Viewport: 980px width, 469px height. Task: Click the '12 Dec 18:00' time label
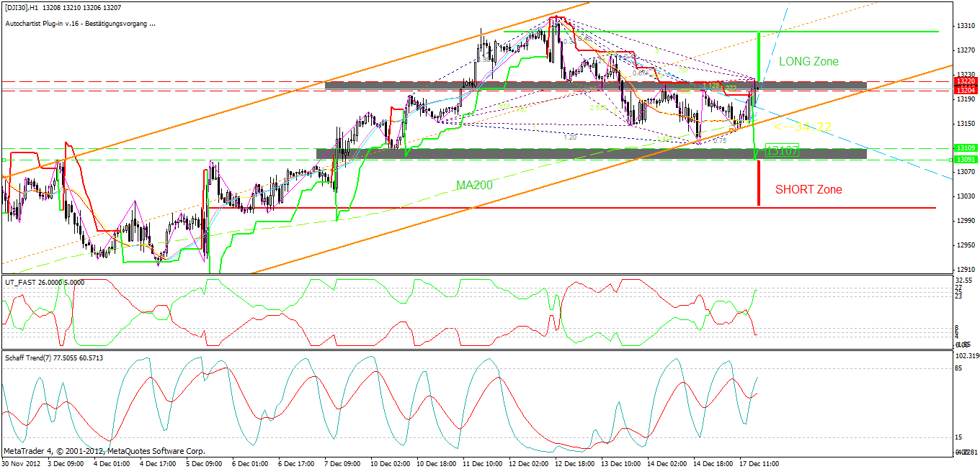click(x=574, y=463)
